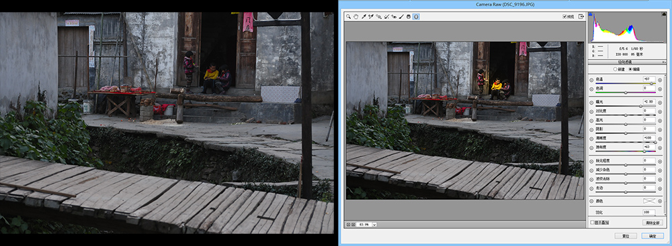Select the Graduated Filter tool
This screenshot has width=672, height=246.
click(409, 16)
